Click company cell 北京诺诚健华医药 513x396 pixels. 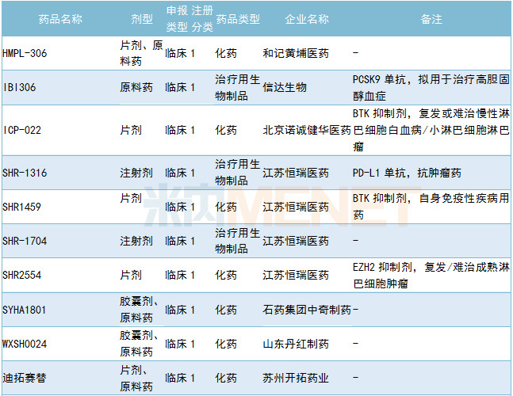pos(307,131)
